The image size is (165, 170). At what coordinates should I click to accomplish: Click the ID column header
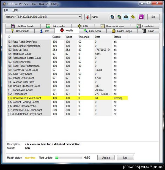click(29, 37)
